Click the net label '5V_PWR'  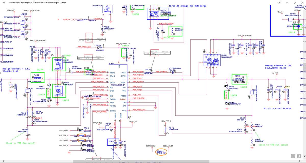pyautogui.click(x=275, y=73)
